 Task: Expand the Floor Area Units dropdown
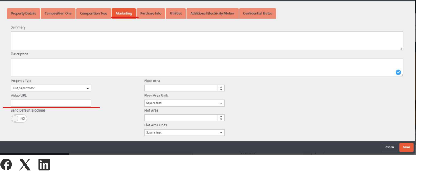(x=184, y=103)
